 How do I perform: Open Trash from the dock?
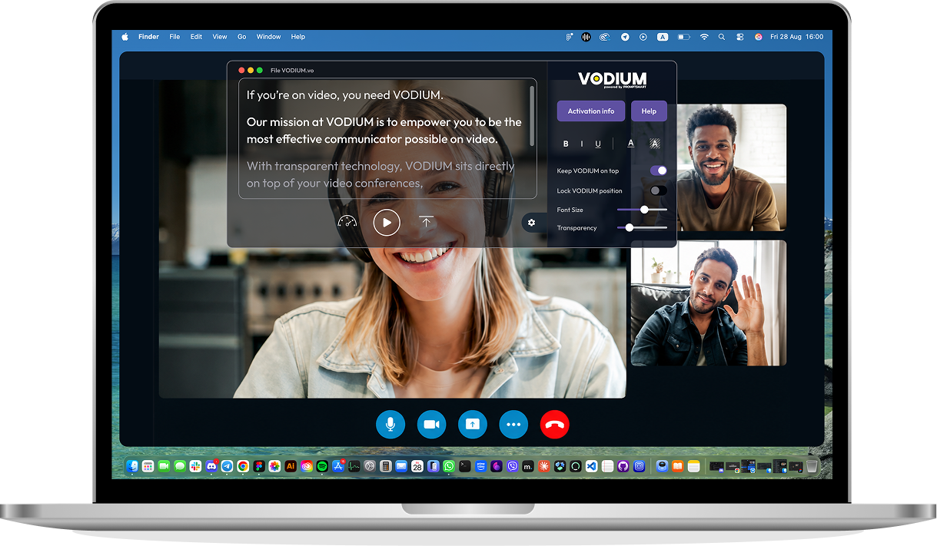tap(812, 466)
